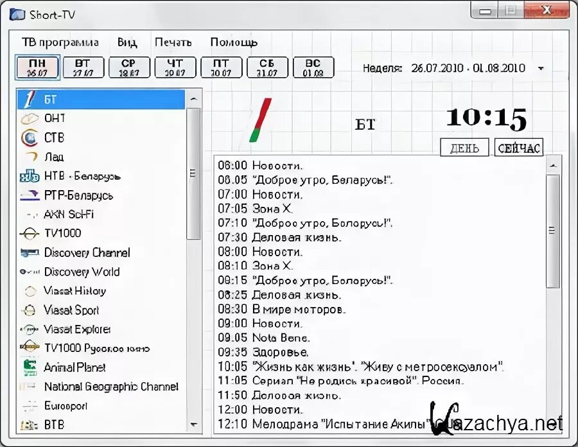The image size is (578, 447).
Task: Click channel list scrollbar up arrow
Action: pyautogui.click(x=193, y=99)
